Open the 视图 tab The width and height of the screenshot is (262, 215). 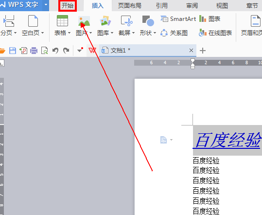point(222,6)
